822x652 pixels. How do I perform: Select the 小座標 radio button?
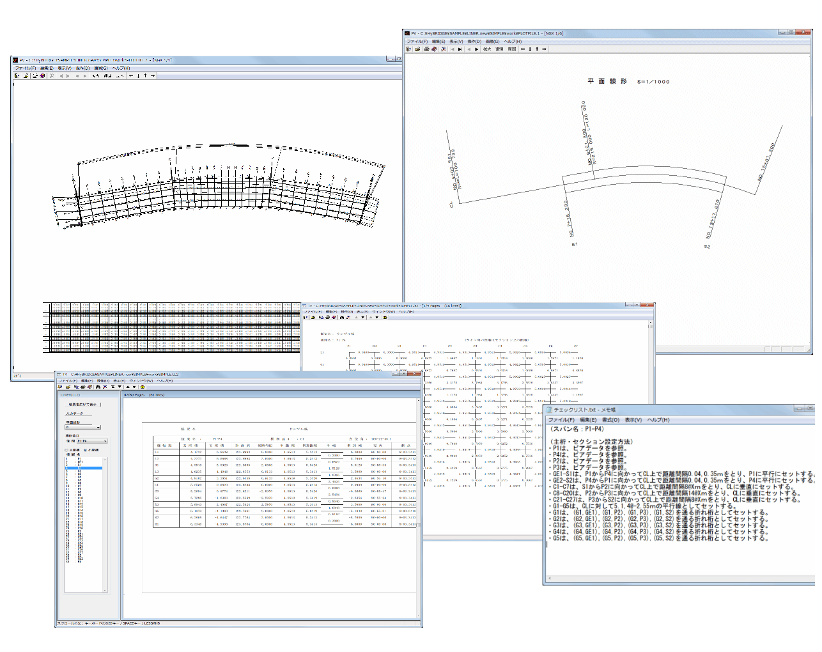pos(86,450)
